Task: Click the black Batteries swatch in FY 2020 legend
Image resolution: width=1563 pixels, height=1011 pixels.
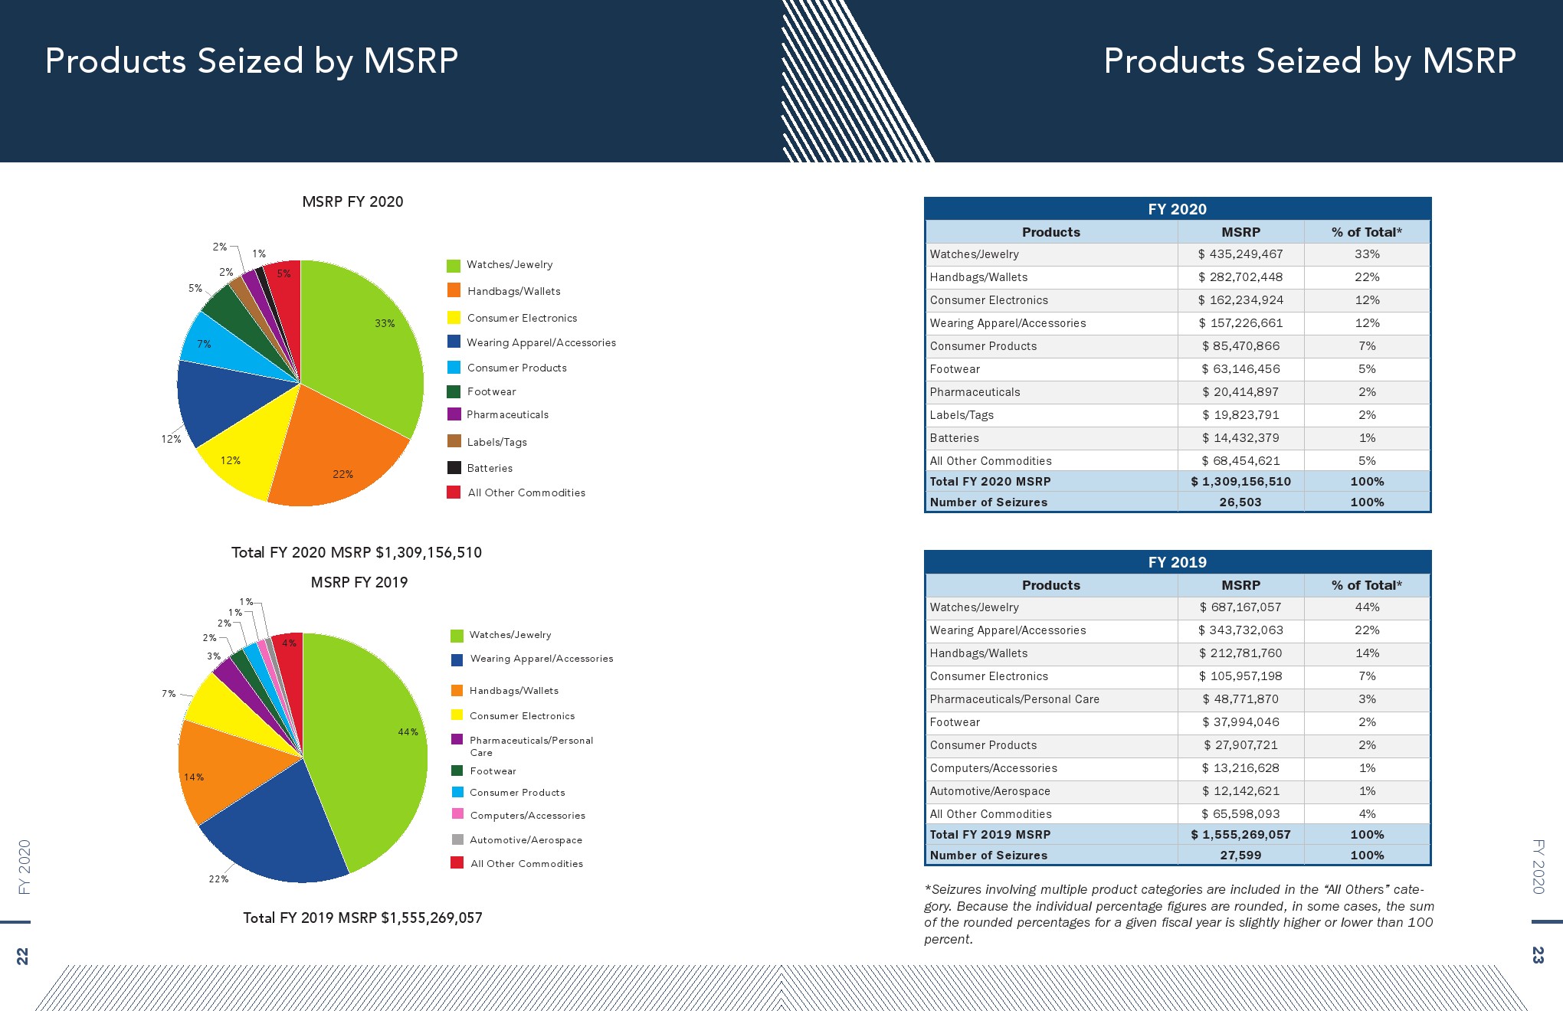Action: click(454, 467)
